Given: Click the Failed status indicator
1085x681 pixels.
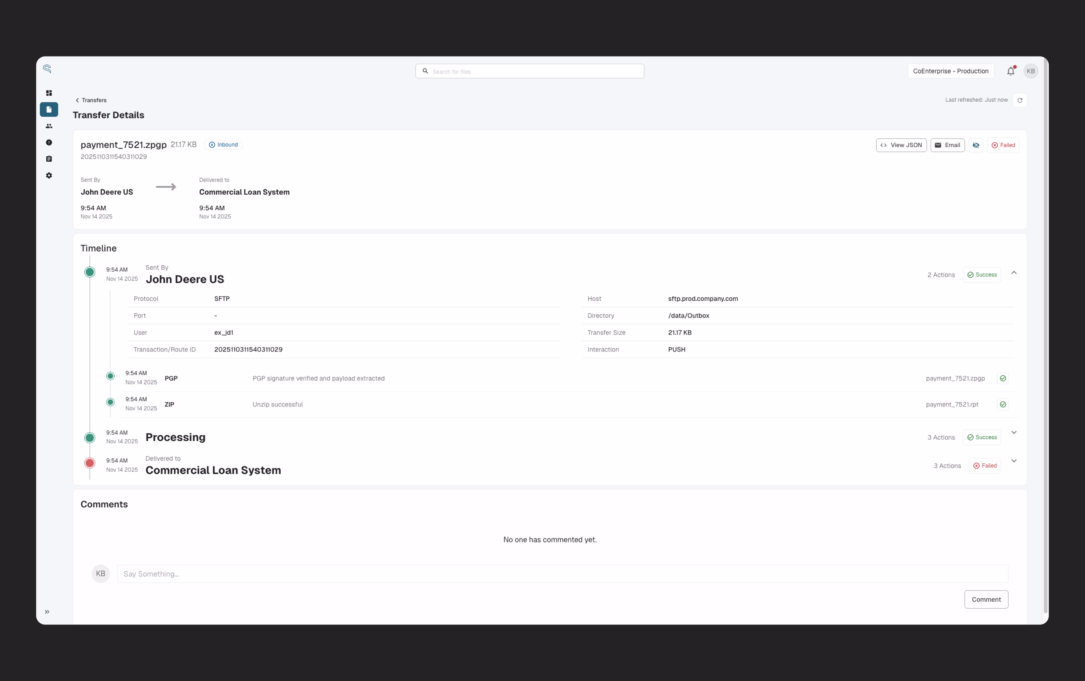Looking at the screenshot, I should [x=1004, y=145].
